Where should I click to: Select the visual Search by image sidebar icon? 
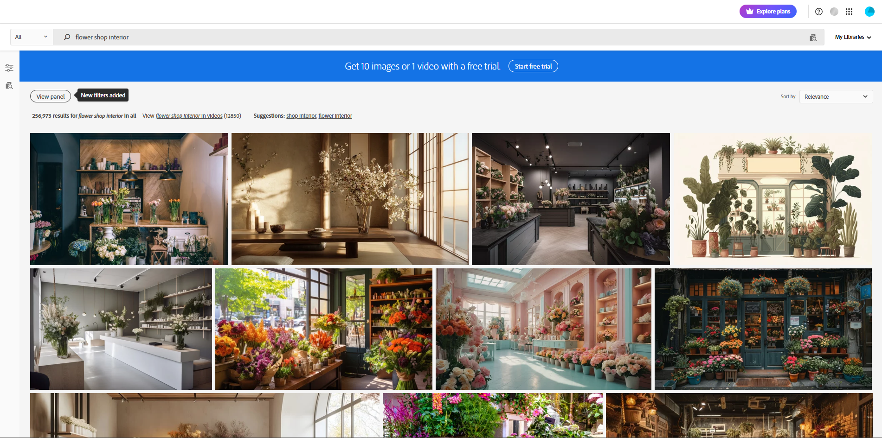9,86
